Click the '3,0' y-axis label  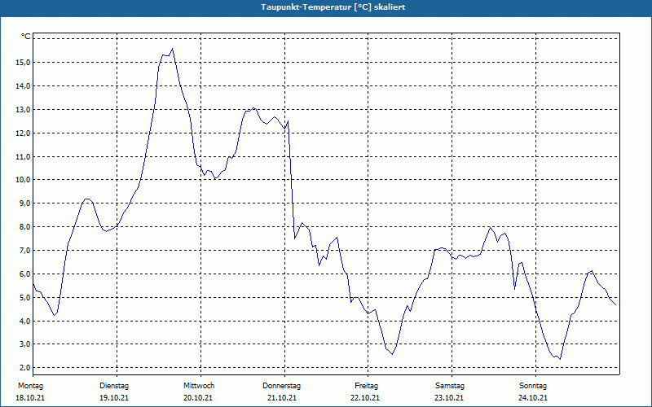click(x=24, y=344)
